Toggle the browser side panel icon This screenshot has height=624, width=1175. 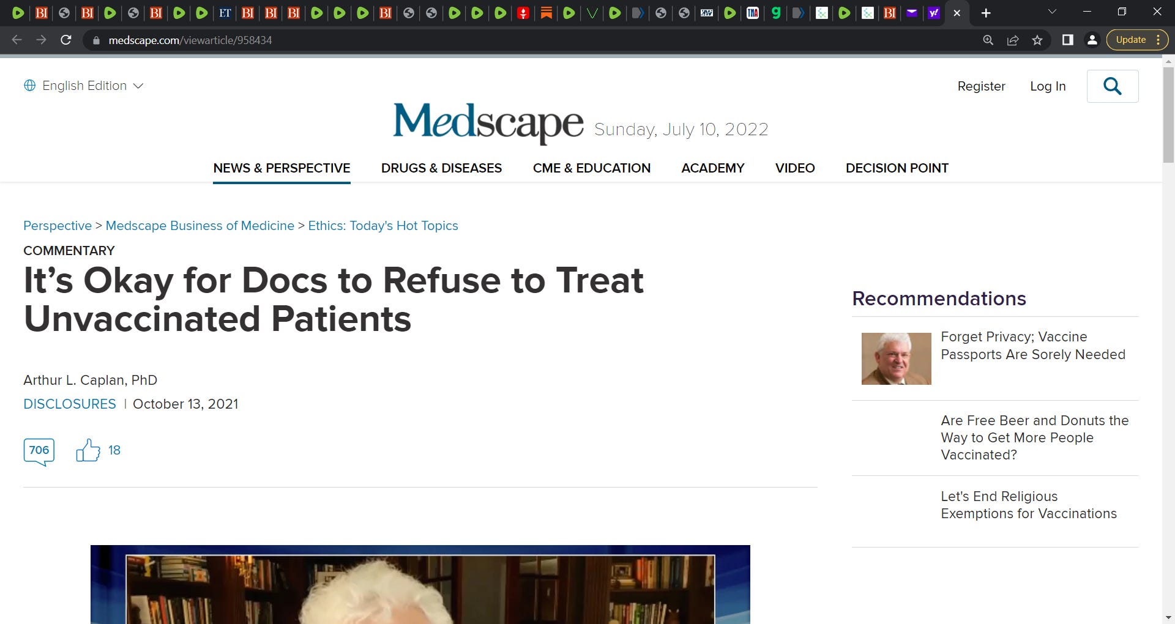click(1068, 40)
